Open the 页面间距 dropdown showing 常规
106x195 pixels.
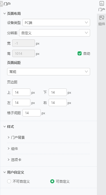tap(49, 72)
